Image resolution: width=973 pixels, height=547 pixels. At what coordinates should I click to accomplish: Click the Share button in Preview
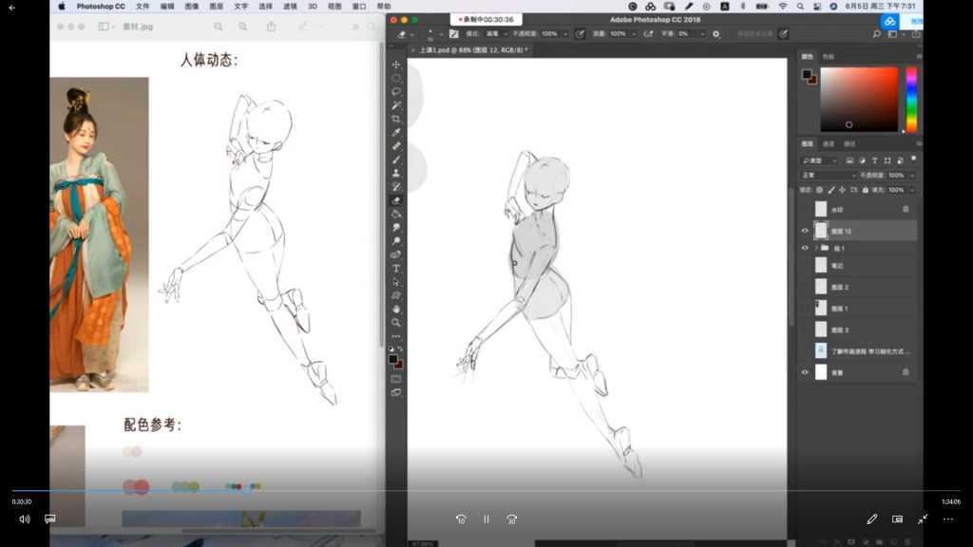pos(271,27)
